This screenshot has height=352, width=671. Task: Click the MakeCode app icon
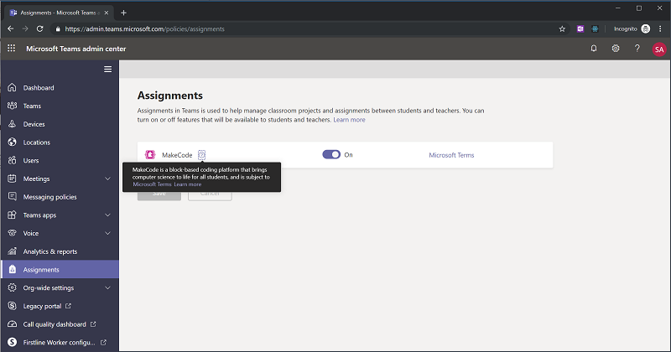coord(150,155)
